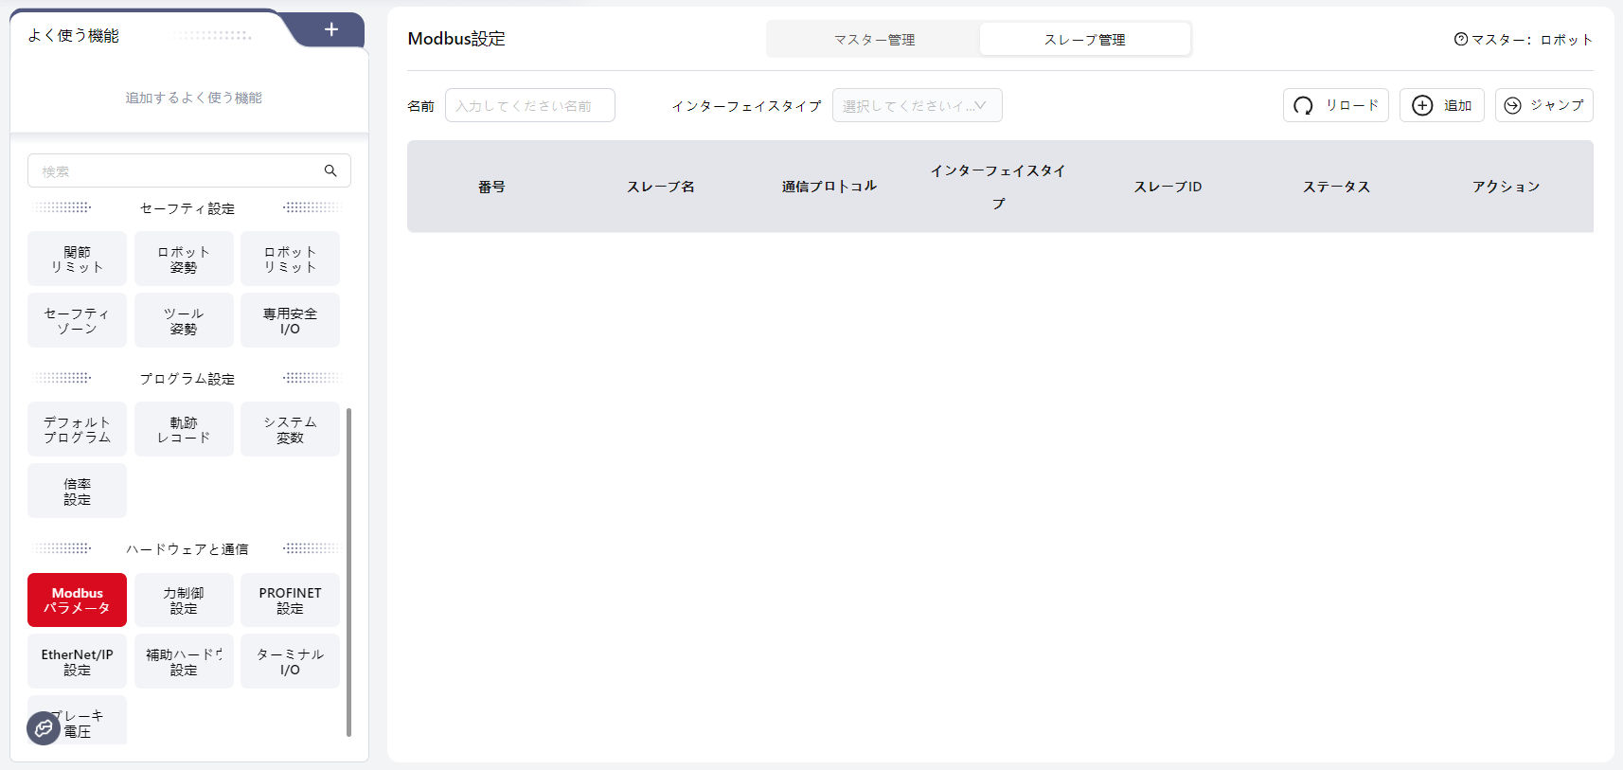Open Modbus パラメータ settings

tap(77, 600)
